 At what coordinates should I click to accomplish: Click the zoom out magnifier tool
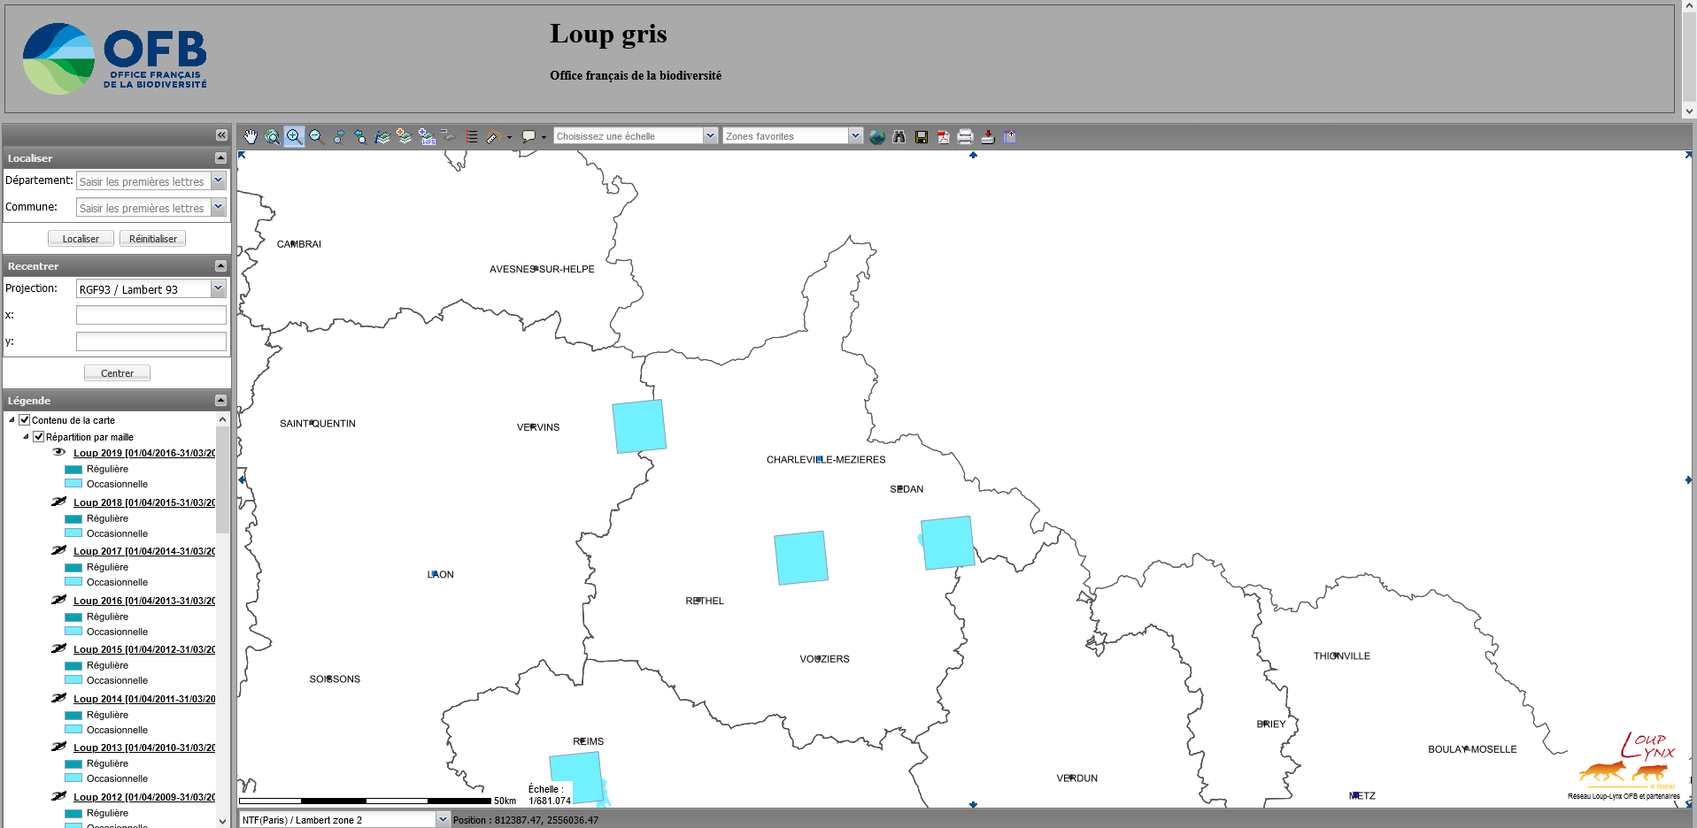pyautogui.click(x=316, y=136)
